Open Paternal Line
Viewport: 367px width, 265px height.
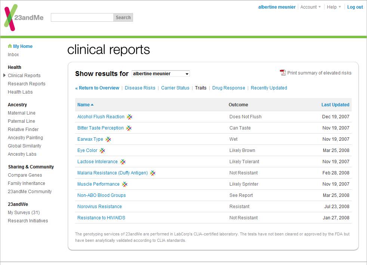(21, 121)
